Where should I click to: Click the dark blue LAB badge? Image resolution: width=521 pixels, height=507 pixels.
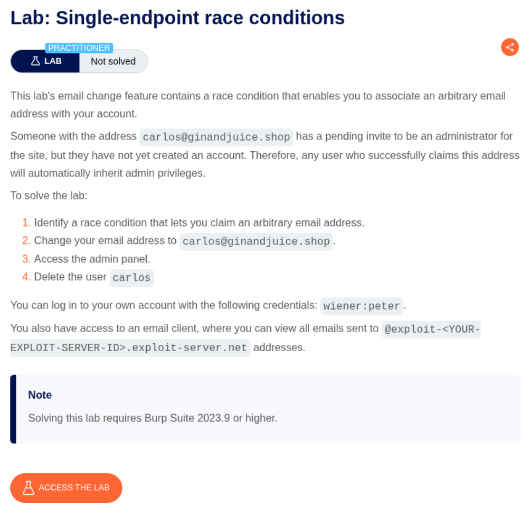[45, 61]
